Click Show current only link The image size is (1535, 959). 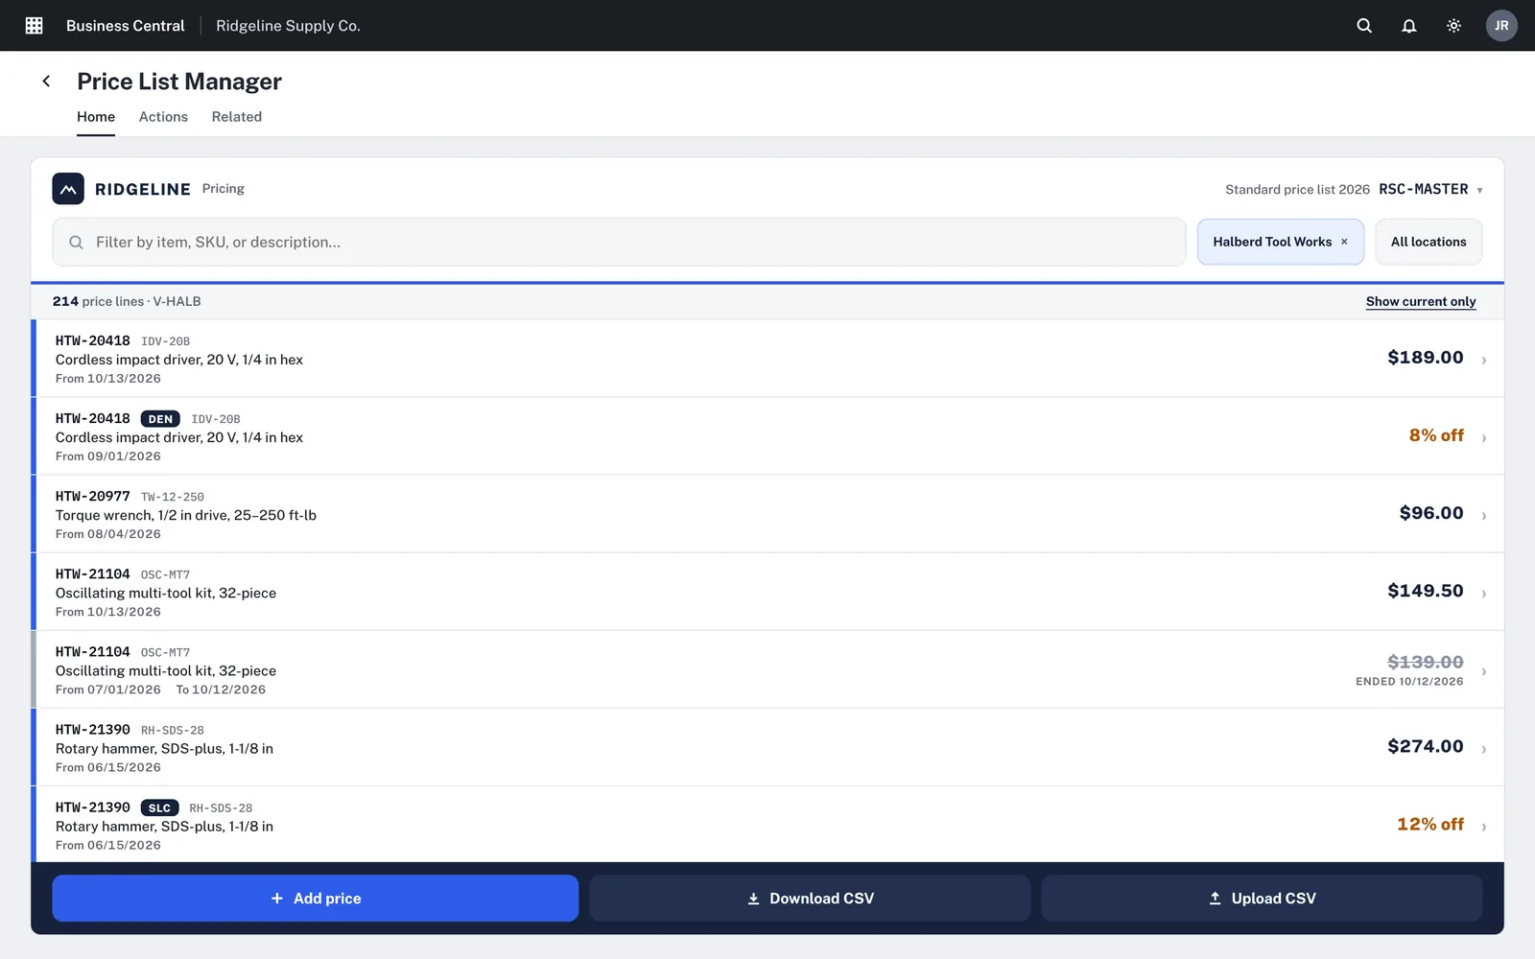(1421, 301)
